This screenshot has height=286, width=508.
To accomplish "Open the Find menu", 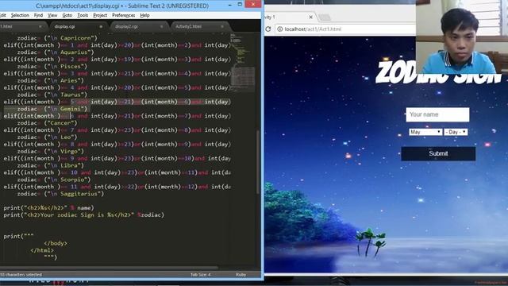I will coord(38,15).
